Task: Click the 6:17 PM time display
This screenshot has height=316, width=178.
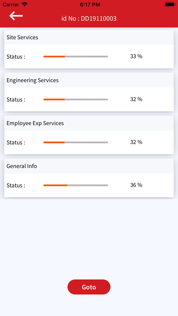Action: pyautogui.click(x=89, y=4)
